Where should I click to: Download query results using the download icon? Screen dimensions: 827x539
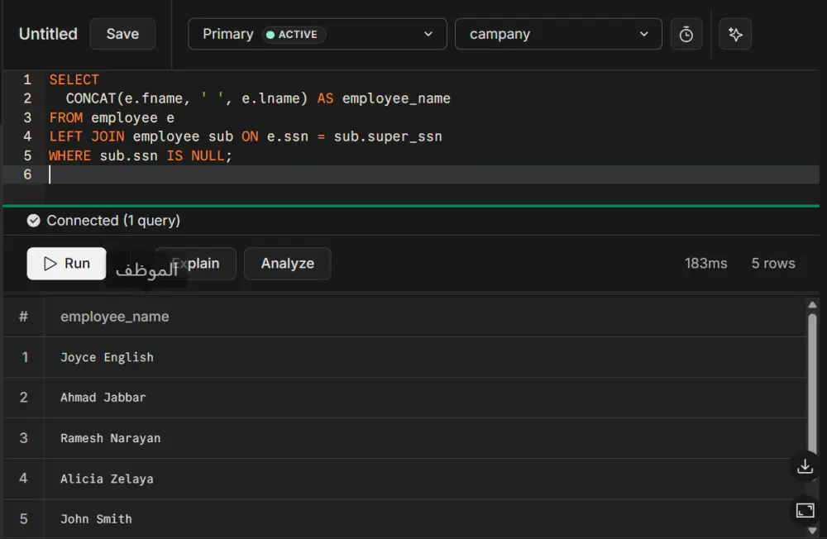click(x=805, y=466)
